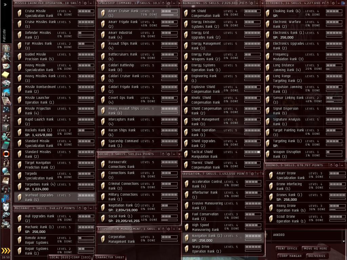Image resolution: width=347 pixels, height=260 pixels.
Task: Click the 18:50 clock in sidebar
Action: click(x=6, y=257)
